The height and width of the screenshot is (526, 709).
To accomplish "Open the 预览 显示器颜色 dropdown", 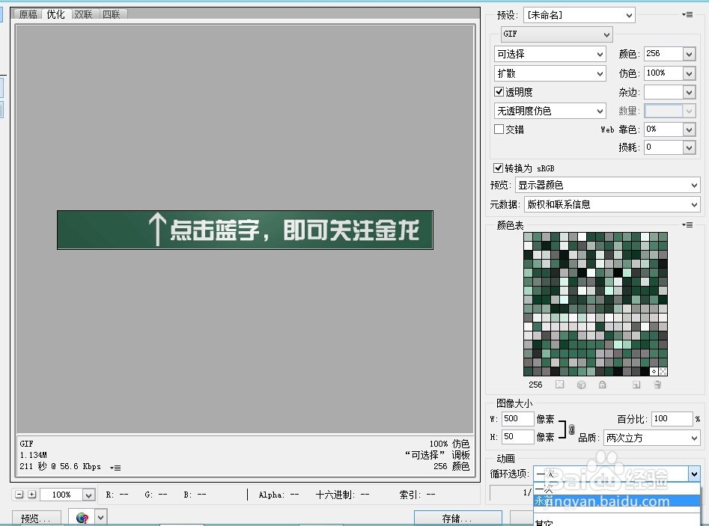I will click(608, 186).
